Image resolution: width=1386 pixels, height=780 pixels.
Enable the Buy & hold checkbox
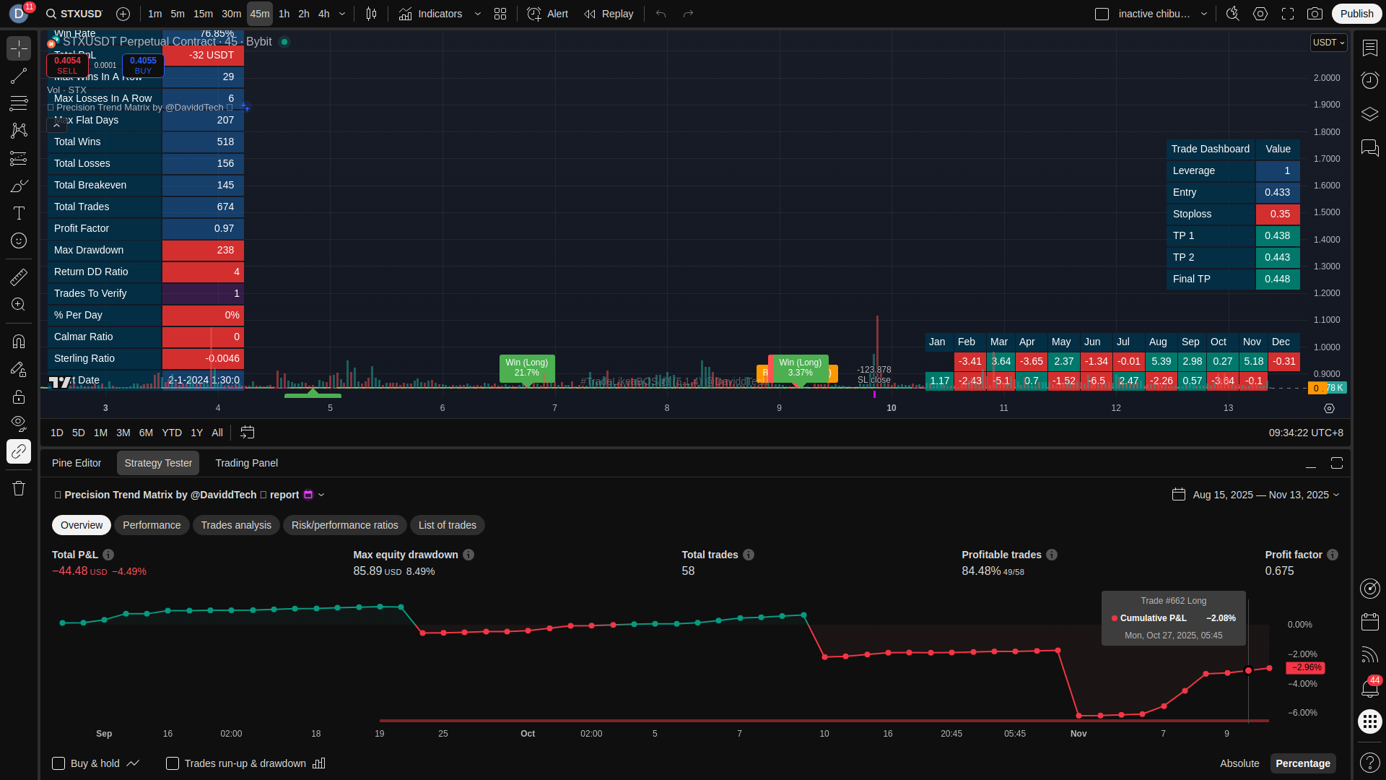click(58, 763)
